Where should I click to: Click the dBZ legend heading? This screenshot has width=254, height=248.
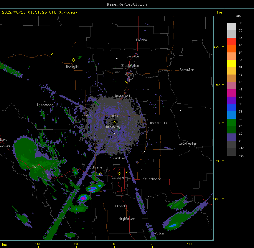pyautogui.click(x=239, y=16)
